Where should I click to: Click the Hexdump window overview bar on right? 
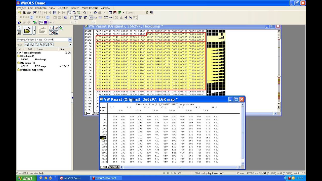(x=279, y=71)
